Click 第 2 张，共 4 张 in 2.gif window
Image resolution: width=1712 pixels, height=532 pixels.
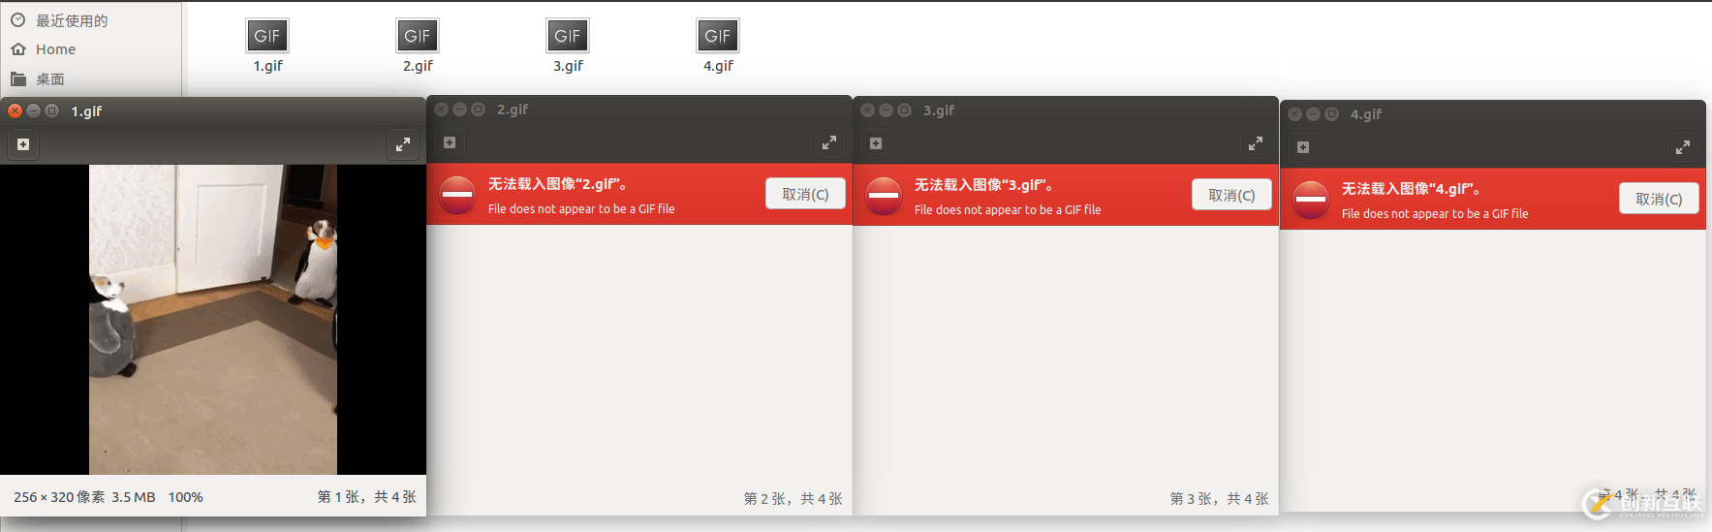(794, 499)
